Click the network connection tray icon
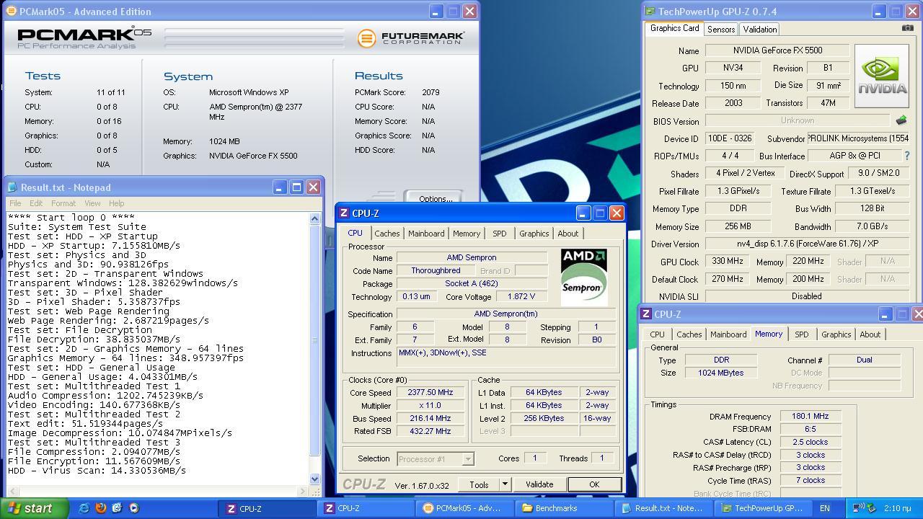 pos(859,508)
